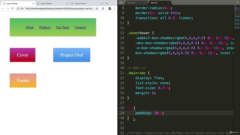
Task: Close the index.html editor tab
Action: [145, 3]
